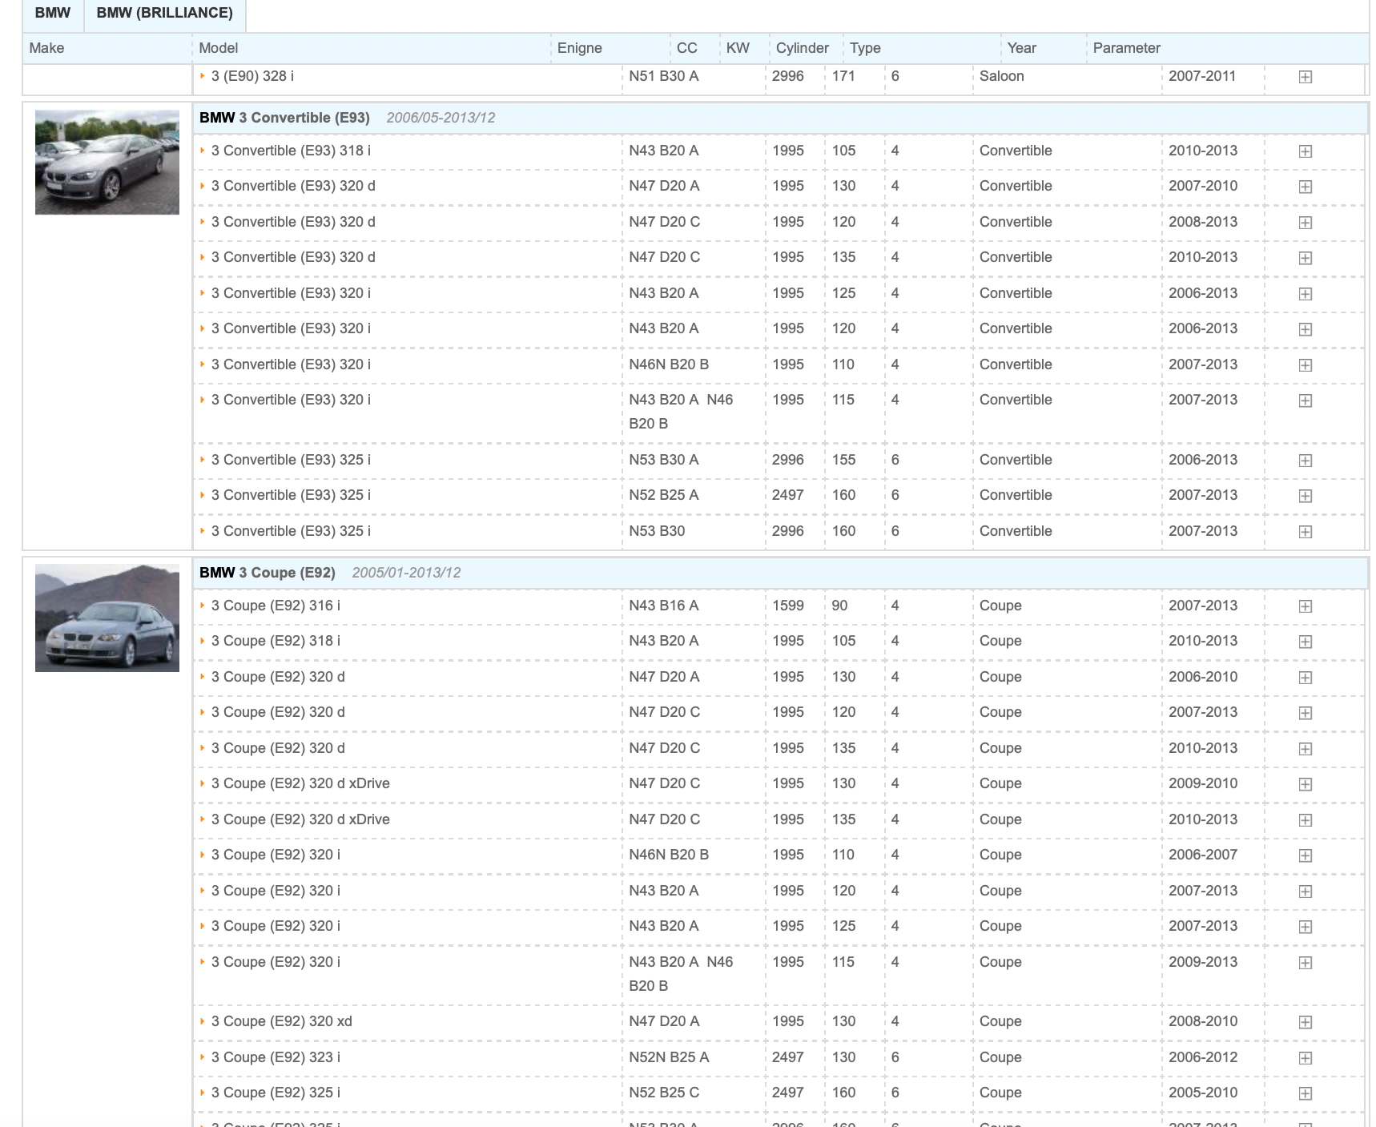Click the BMW 3 Coupe (E92) heading

pyautogui.click(x=268, y=573)
